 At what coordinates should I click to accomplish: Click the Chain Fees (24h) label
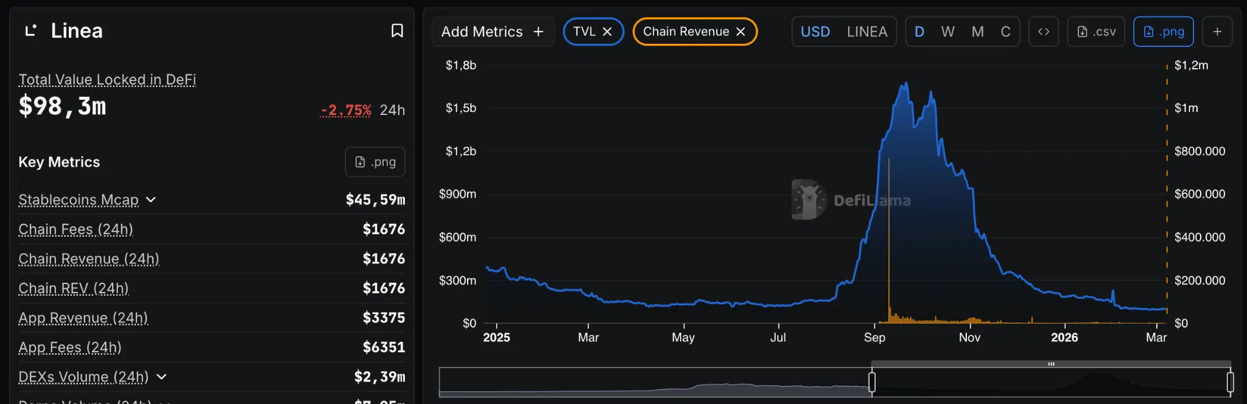76,229
